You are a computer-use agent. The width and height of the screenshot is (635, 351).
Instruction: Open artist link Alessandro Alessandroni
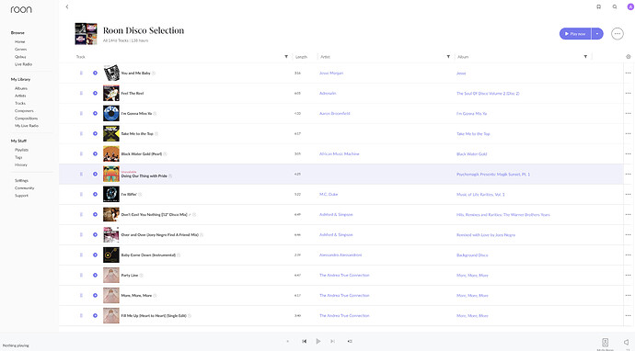point(341,255)
